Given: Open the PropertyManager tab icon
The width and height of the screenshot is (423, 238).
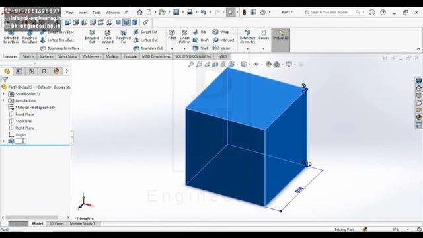Looking at the screenshot, I should tap(19, 71).
